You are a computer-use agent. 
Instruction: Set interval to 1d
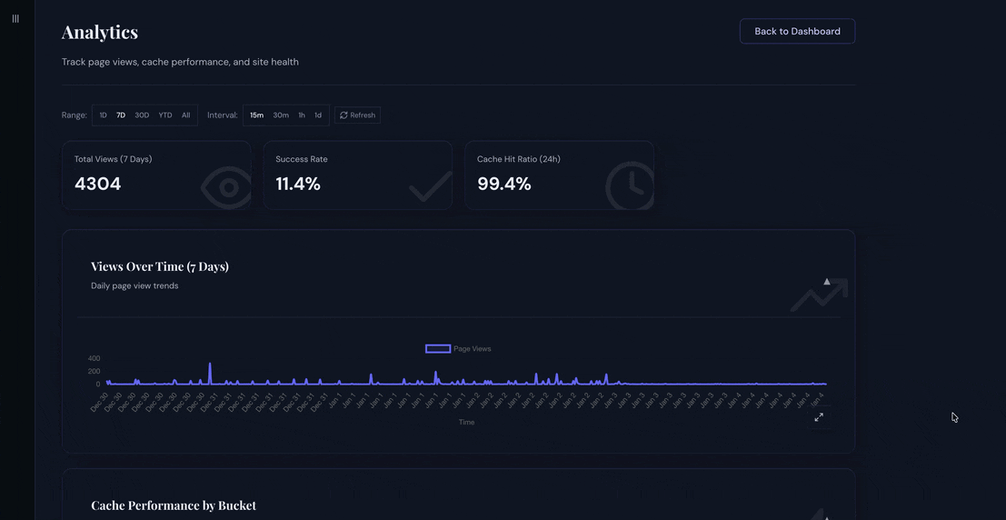317,115
